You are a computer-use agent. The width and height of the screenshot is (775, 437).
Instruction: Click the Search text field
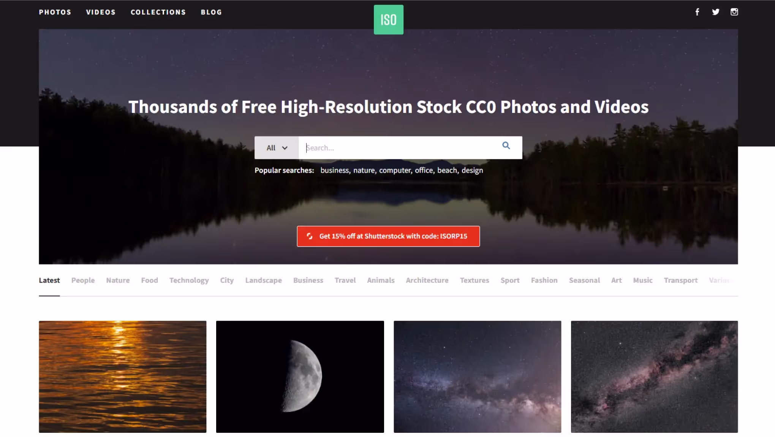pyautogui.click(x=399, y=148)
